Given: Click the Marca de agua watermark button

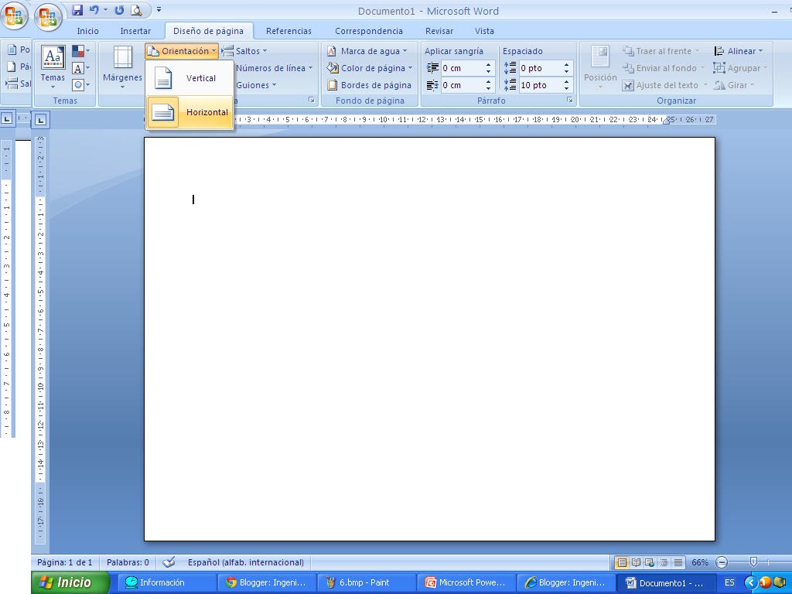Looking at the screenshot, I should click(367, 51).
